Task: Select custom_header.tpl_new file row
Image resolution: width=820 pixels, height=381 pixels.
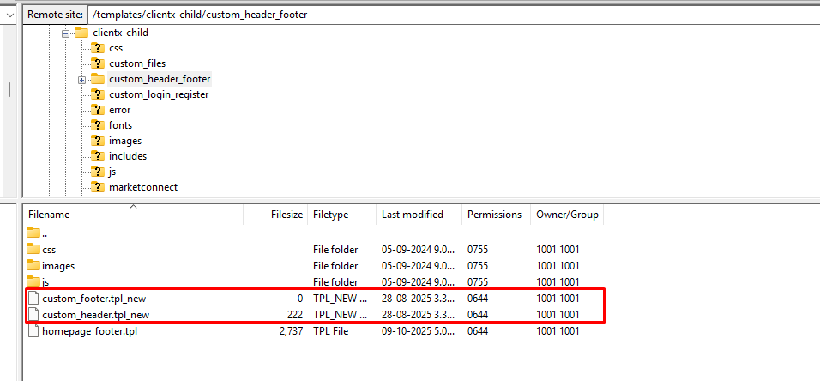Action: 101,315
